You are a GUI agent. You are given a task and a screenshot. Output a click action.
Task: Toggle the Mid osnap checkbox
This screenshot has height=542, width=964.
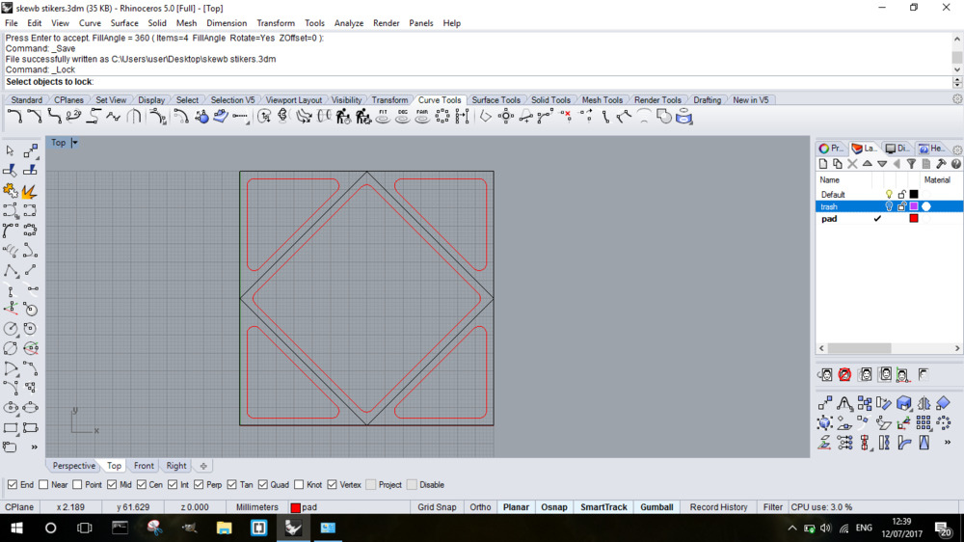[111, 485]
